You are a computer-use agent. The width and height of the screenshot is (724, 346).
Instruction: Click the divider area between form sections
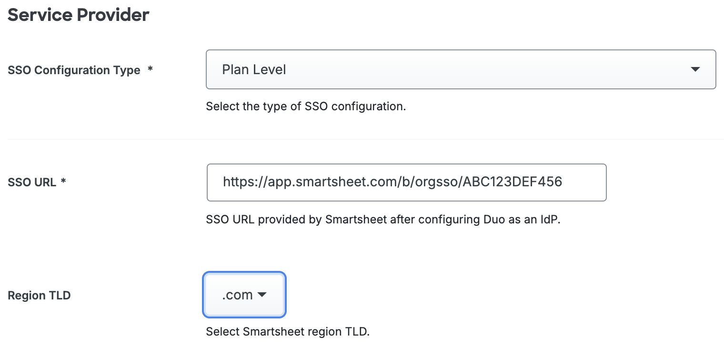point(362,138)
